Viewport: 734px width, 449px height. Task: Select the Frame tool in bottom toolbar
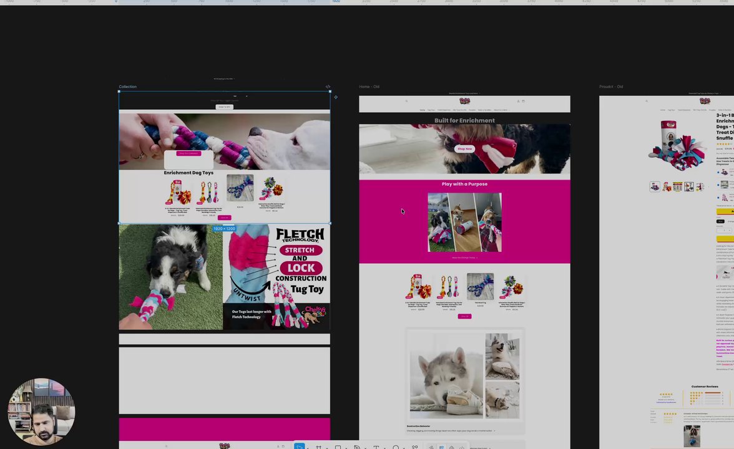[319, 448]
